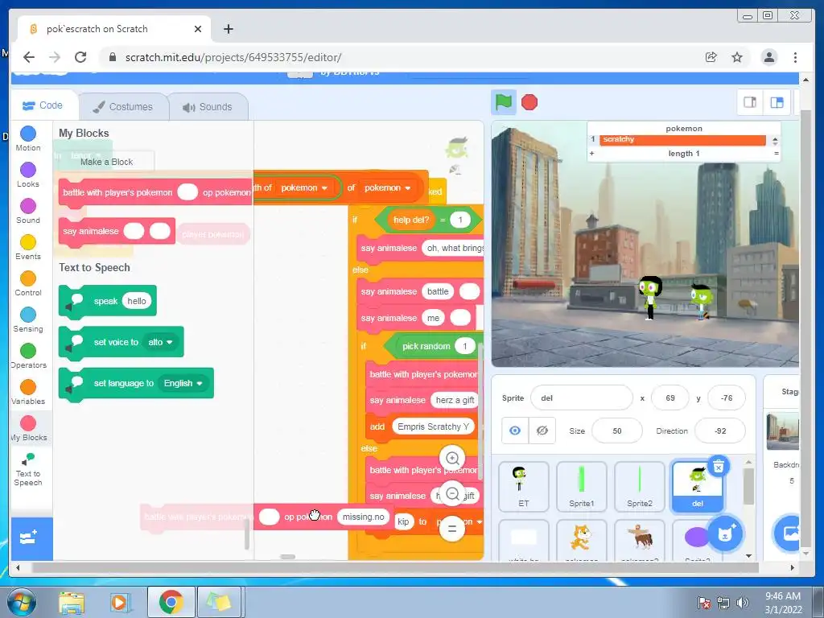Open the Windows Start menu
The height and width of the screenshot is (618, 824).
point(22,602)
